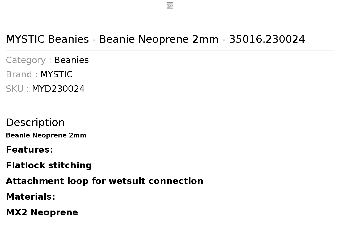Click the Attachment loop for wetsuit connection line

coord(105,181)
